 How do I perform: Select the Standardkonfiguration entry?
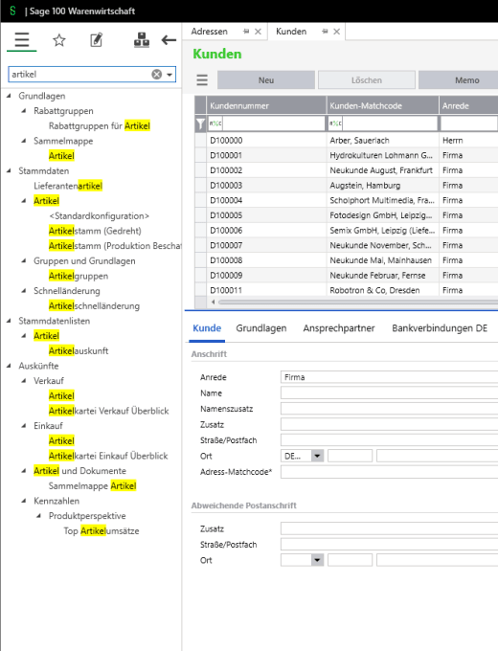[99, 216]
